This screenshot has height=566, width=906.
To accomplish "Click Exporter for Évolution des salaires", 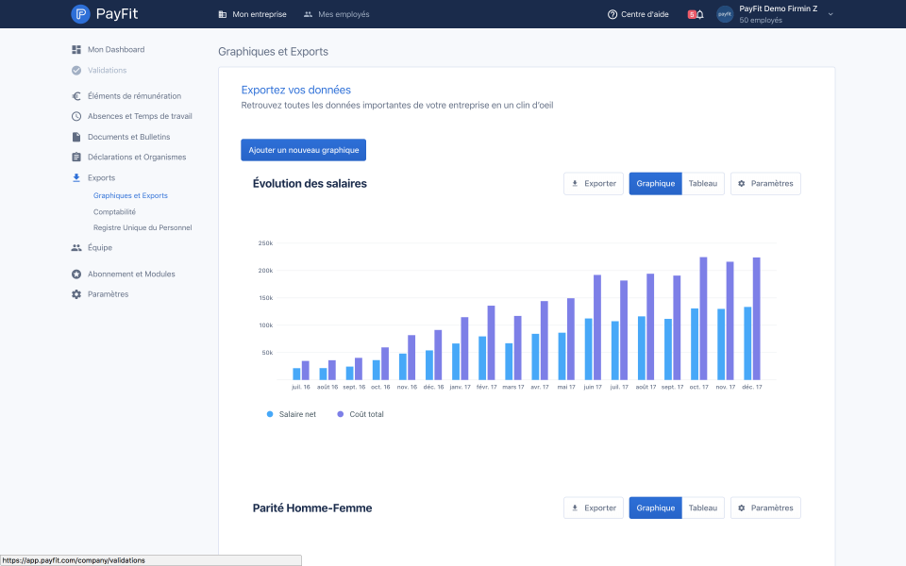I will (594, 184).
